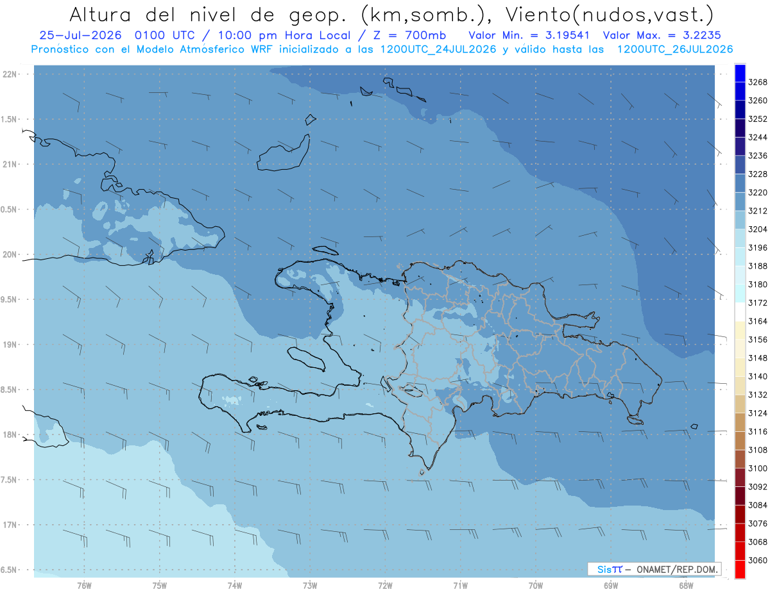Image resolution: width=770 pixels, height=594 pixels.
Task: Click the '3060' color bar value
Action: pos(758,560)
